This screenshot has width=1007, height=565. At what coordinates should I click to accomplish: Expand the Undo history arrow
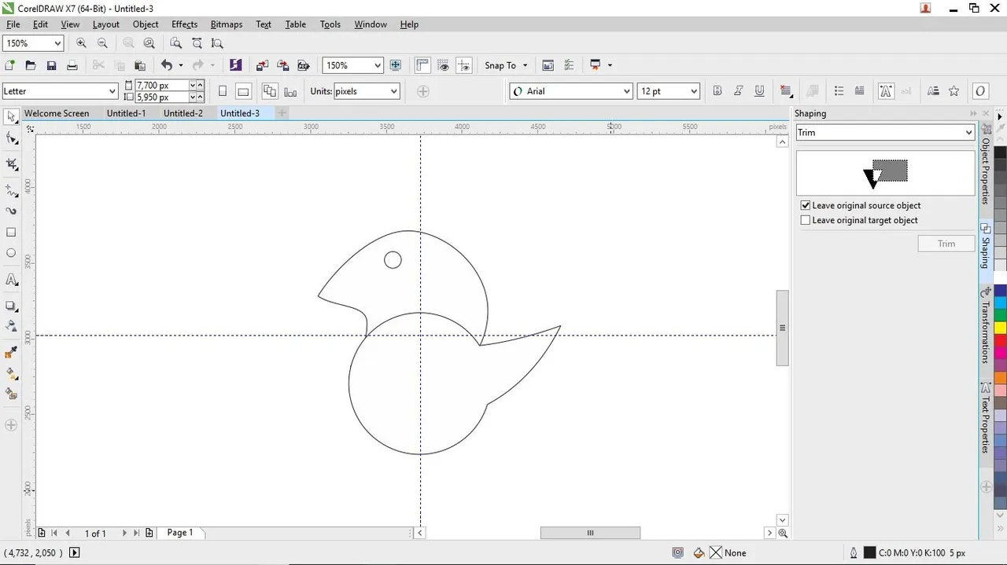(180, 65)
